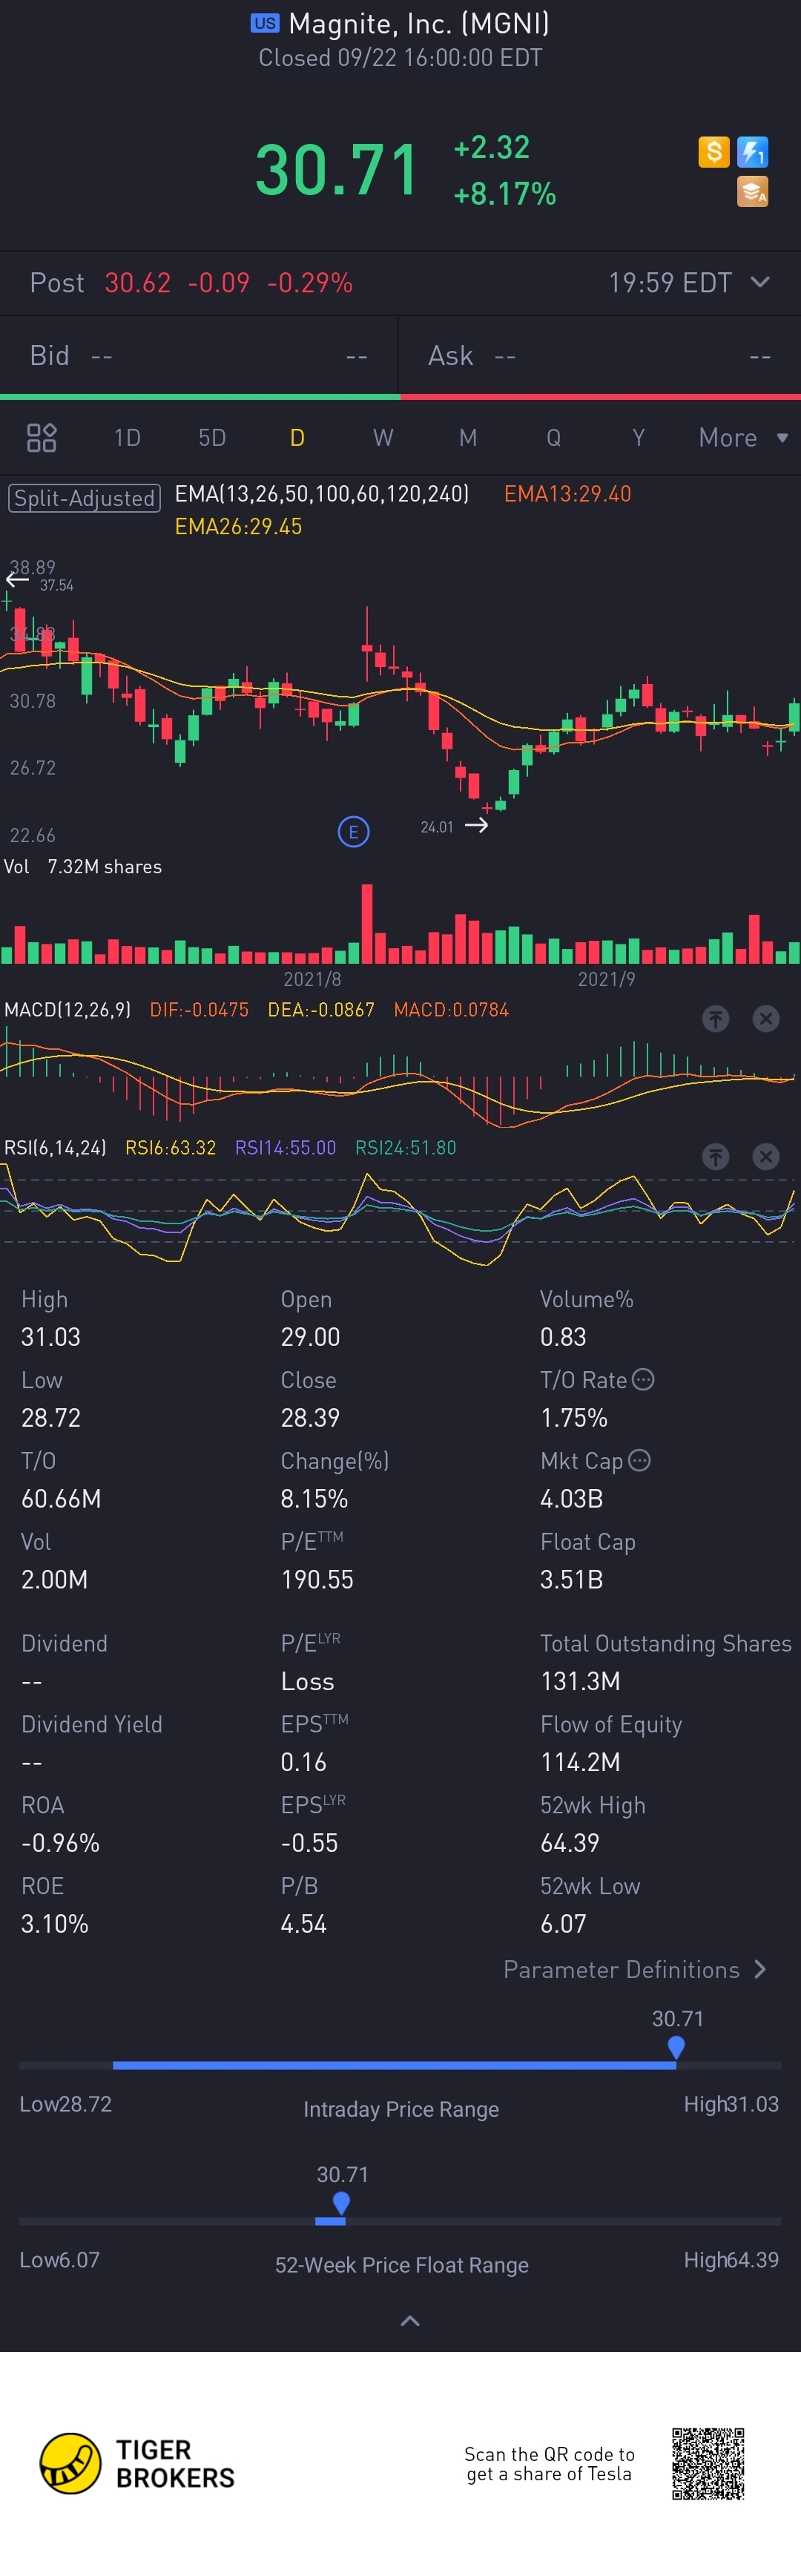
Task: Close the RSI indicator panel
Action: pyautogui.click(x=766, y=1157)
